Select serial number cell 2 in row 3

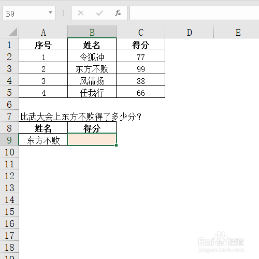tap(43, 68)
